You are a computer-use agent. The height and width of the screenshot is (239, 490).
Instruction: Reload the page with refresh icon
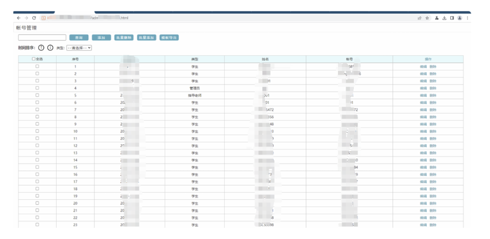pyautogui.click(x=34, y=18)
